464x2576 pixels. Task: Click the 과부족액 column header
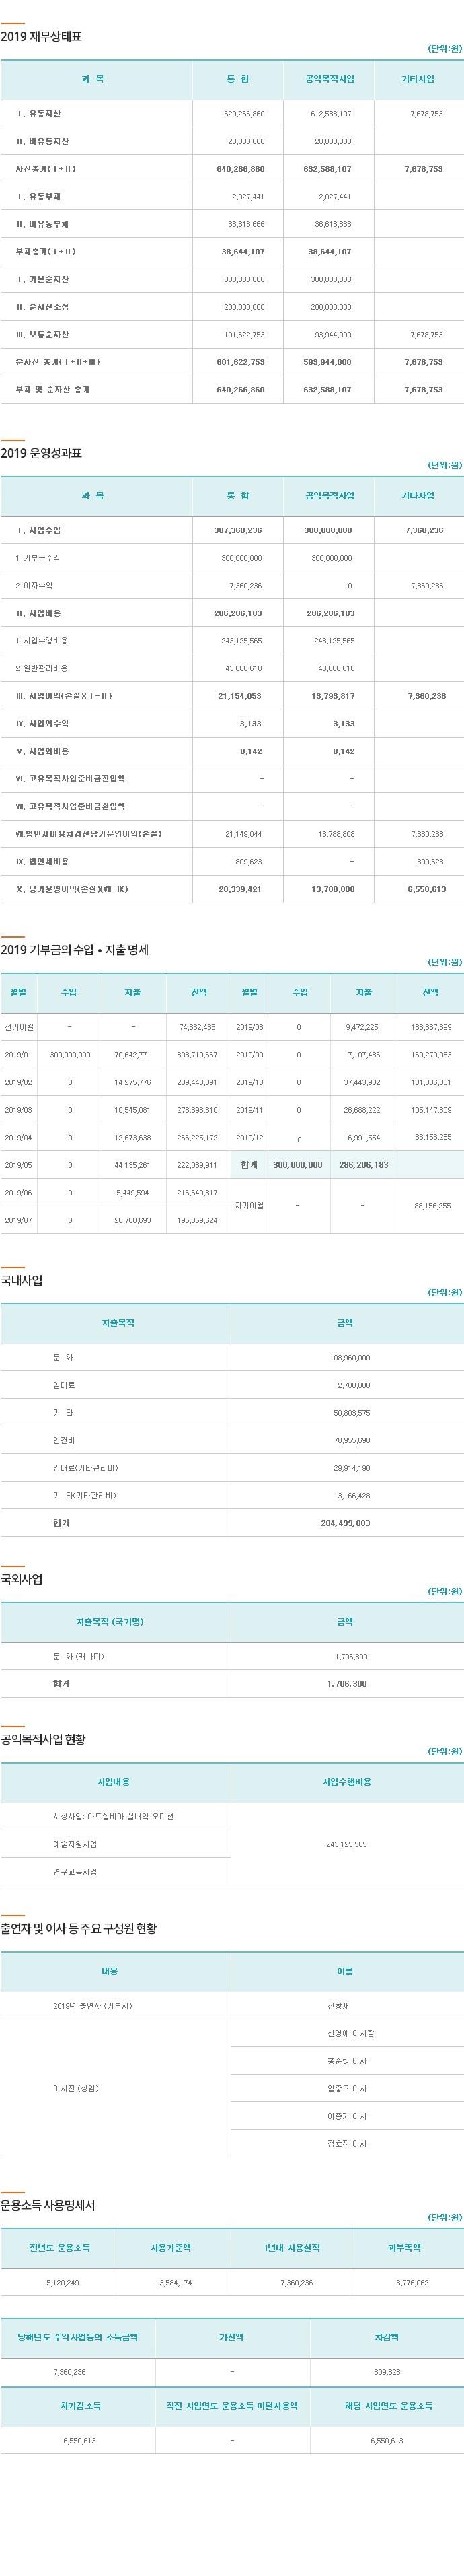[405, 2248]
